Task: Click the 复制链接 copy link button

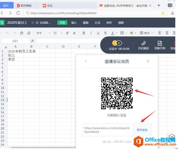Action: pos(142,130)
